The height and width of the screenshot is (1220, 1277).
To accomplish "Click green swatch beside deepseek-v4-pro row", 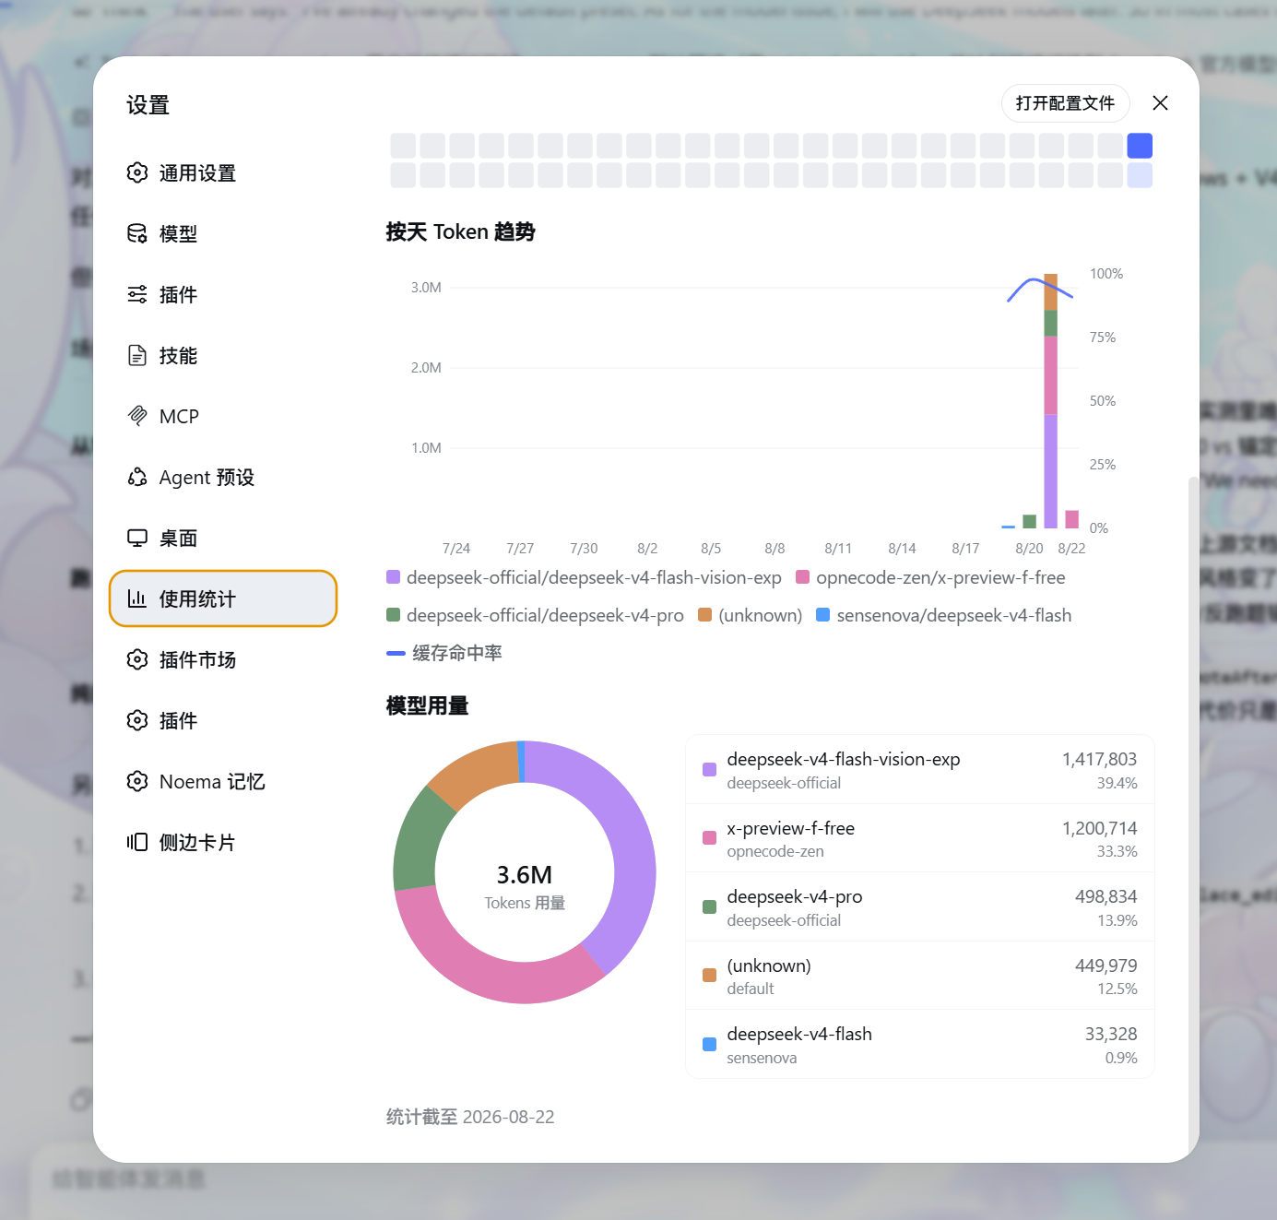I will tap(709, 907).
